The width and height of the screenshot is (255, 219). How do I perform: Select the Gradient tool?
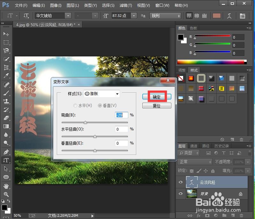6,127
